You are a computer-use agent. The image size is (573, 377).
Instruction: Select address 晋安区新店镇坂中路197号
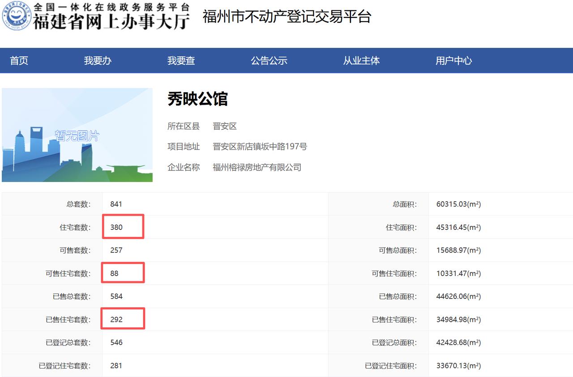[x=260, y=147]
